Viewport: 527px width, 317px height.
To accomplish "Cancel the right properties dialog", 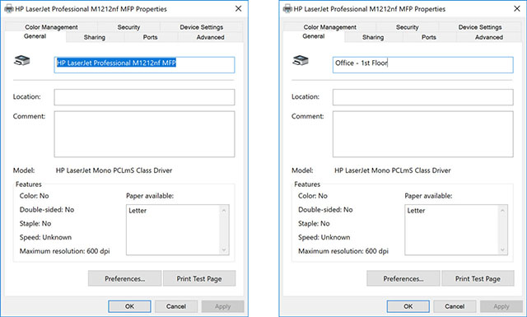I will [x=455, y=306].
